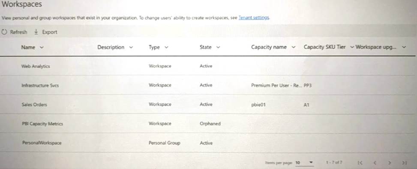Viewport: 417px width, 169px height.
Task: Select the Sales Orders workspace row
Action: [207, 105]
